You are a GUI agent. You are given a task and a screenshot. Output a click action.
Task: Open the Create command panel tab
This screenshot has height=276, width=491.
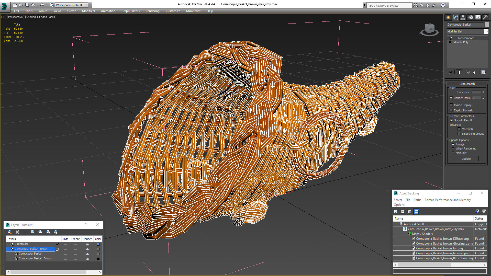448,17
